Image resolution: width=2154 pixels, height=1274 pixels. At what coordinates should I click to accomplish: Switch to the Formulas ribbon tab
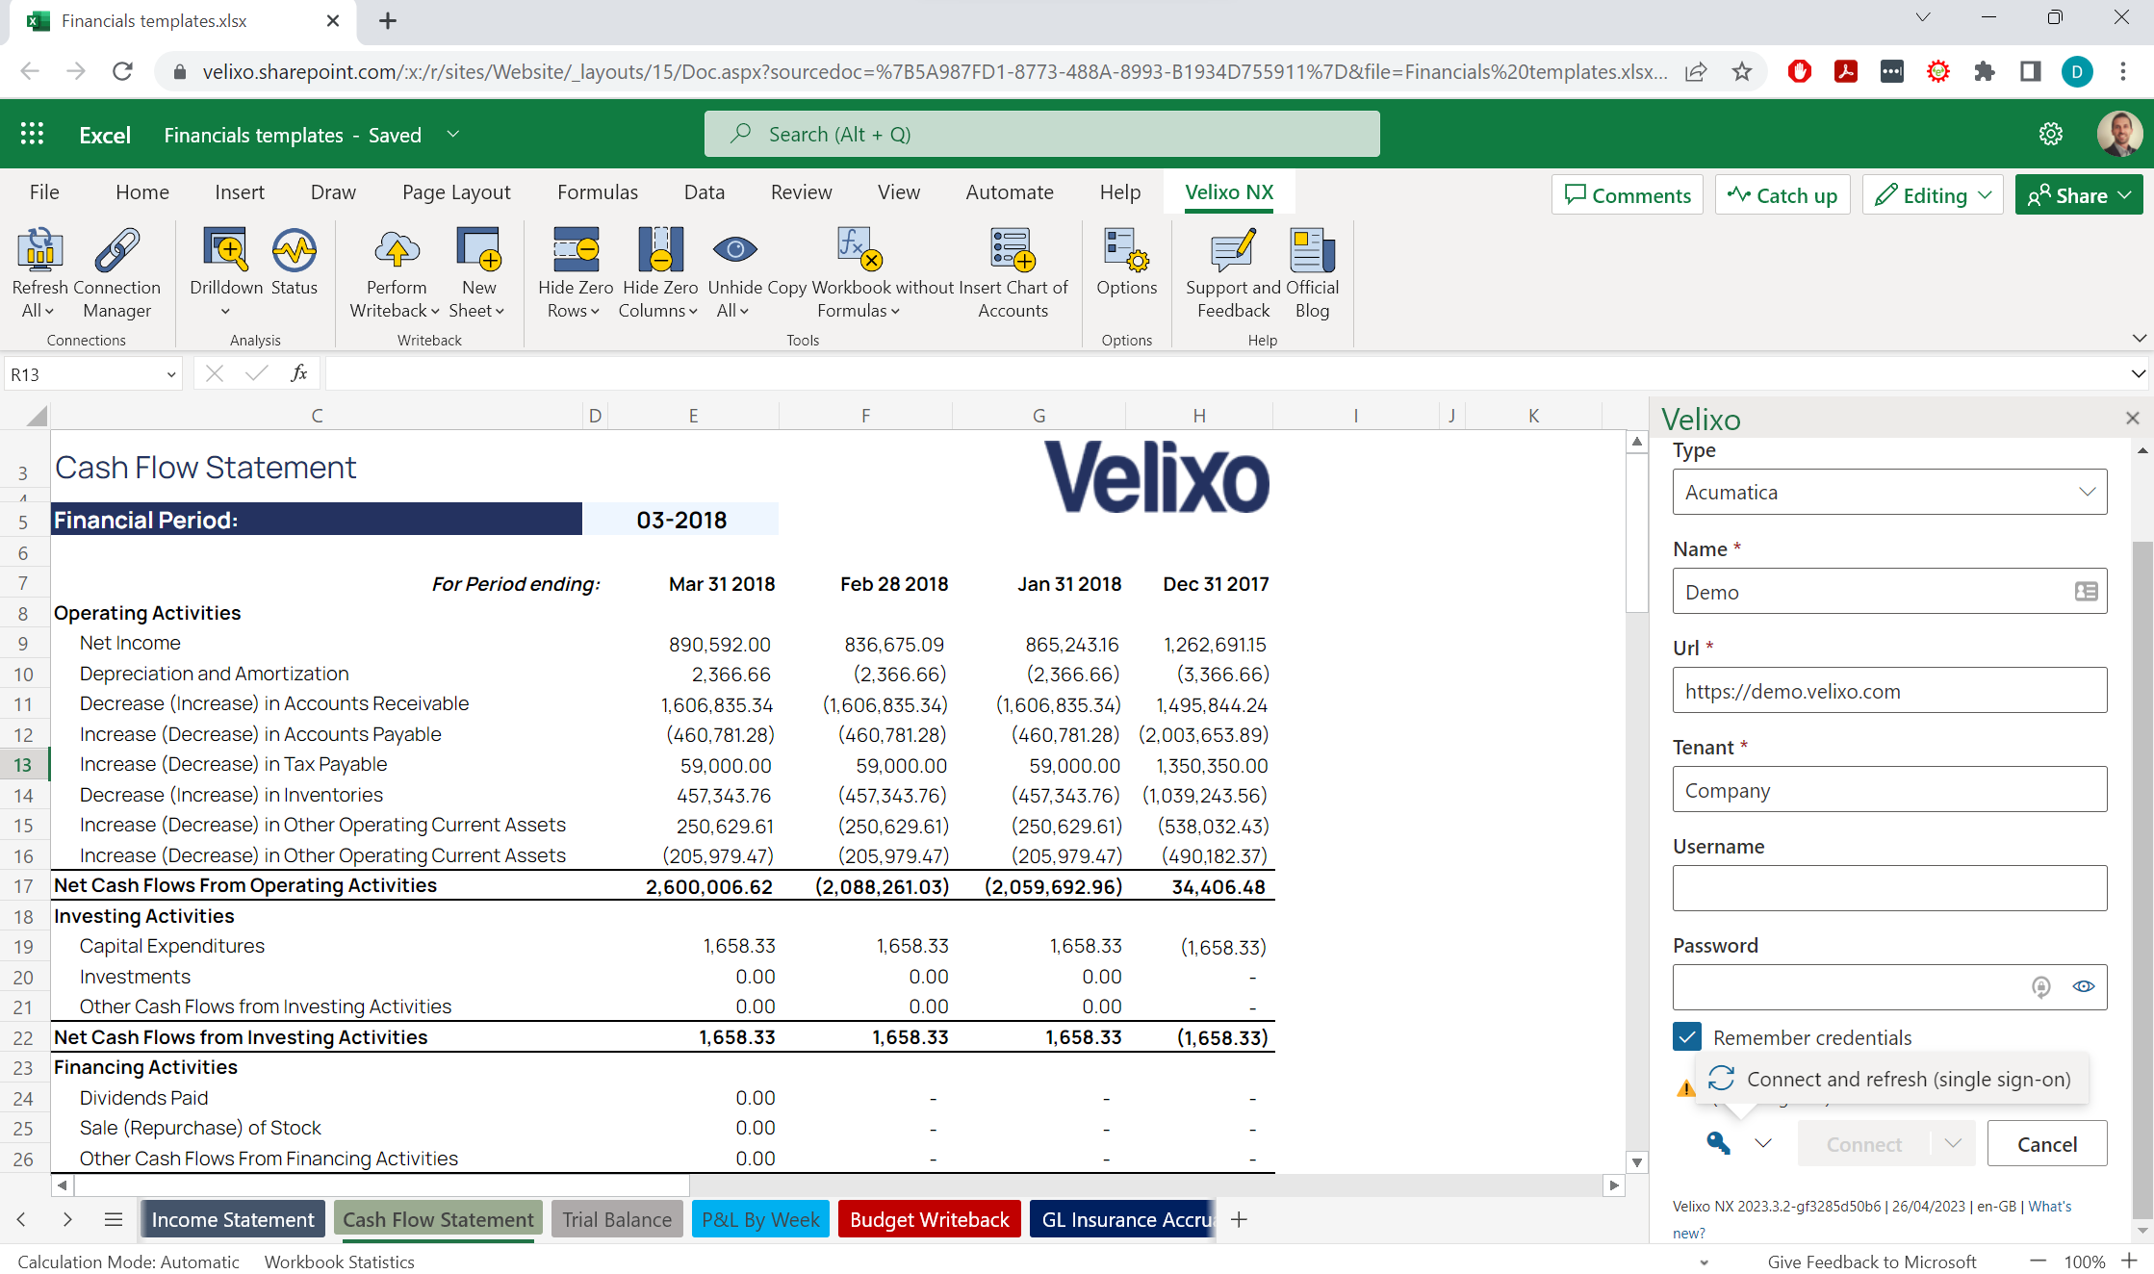pos(597,192)
